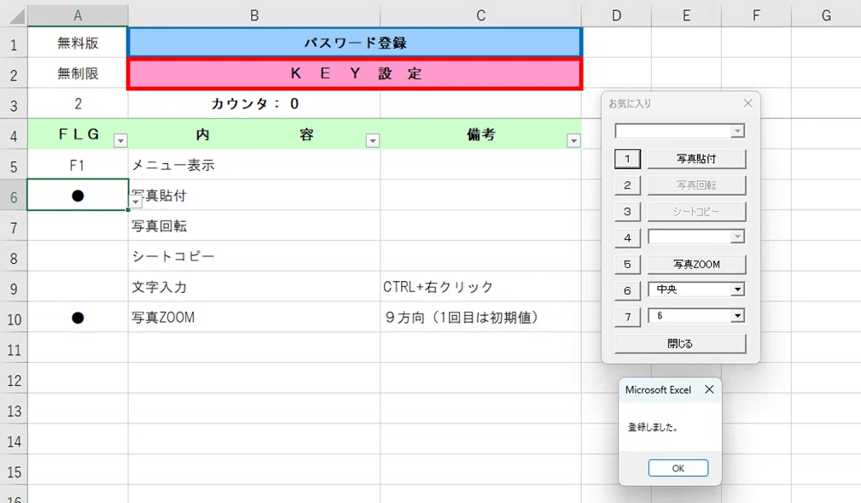Click the カウンタ： 0 cell
This screenshot has height=503, width=861.
coord(254,103)
